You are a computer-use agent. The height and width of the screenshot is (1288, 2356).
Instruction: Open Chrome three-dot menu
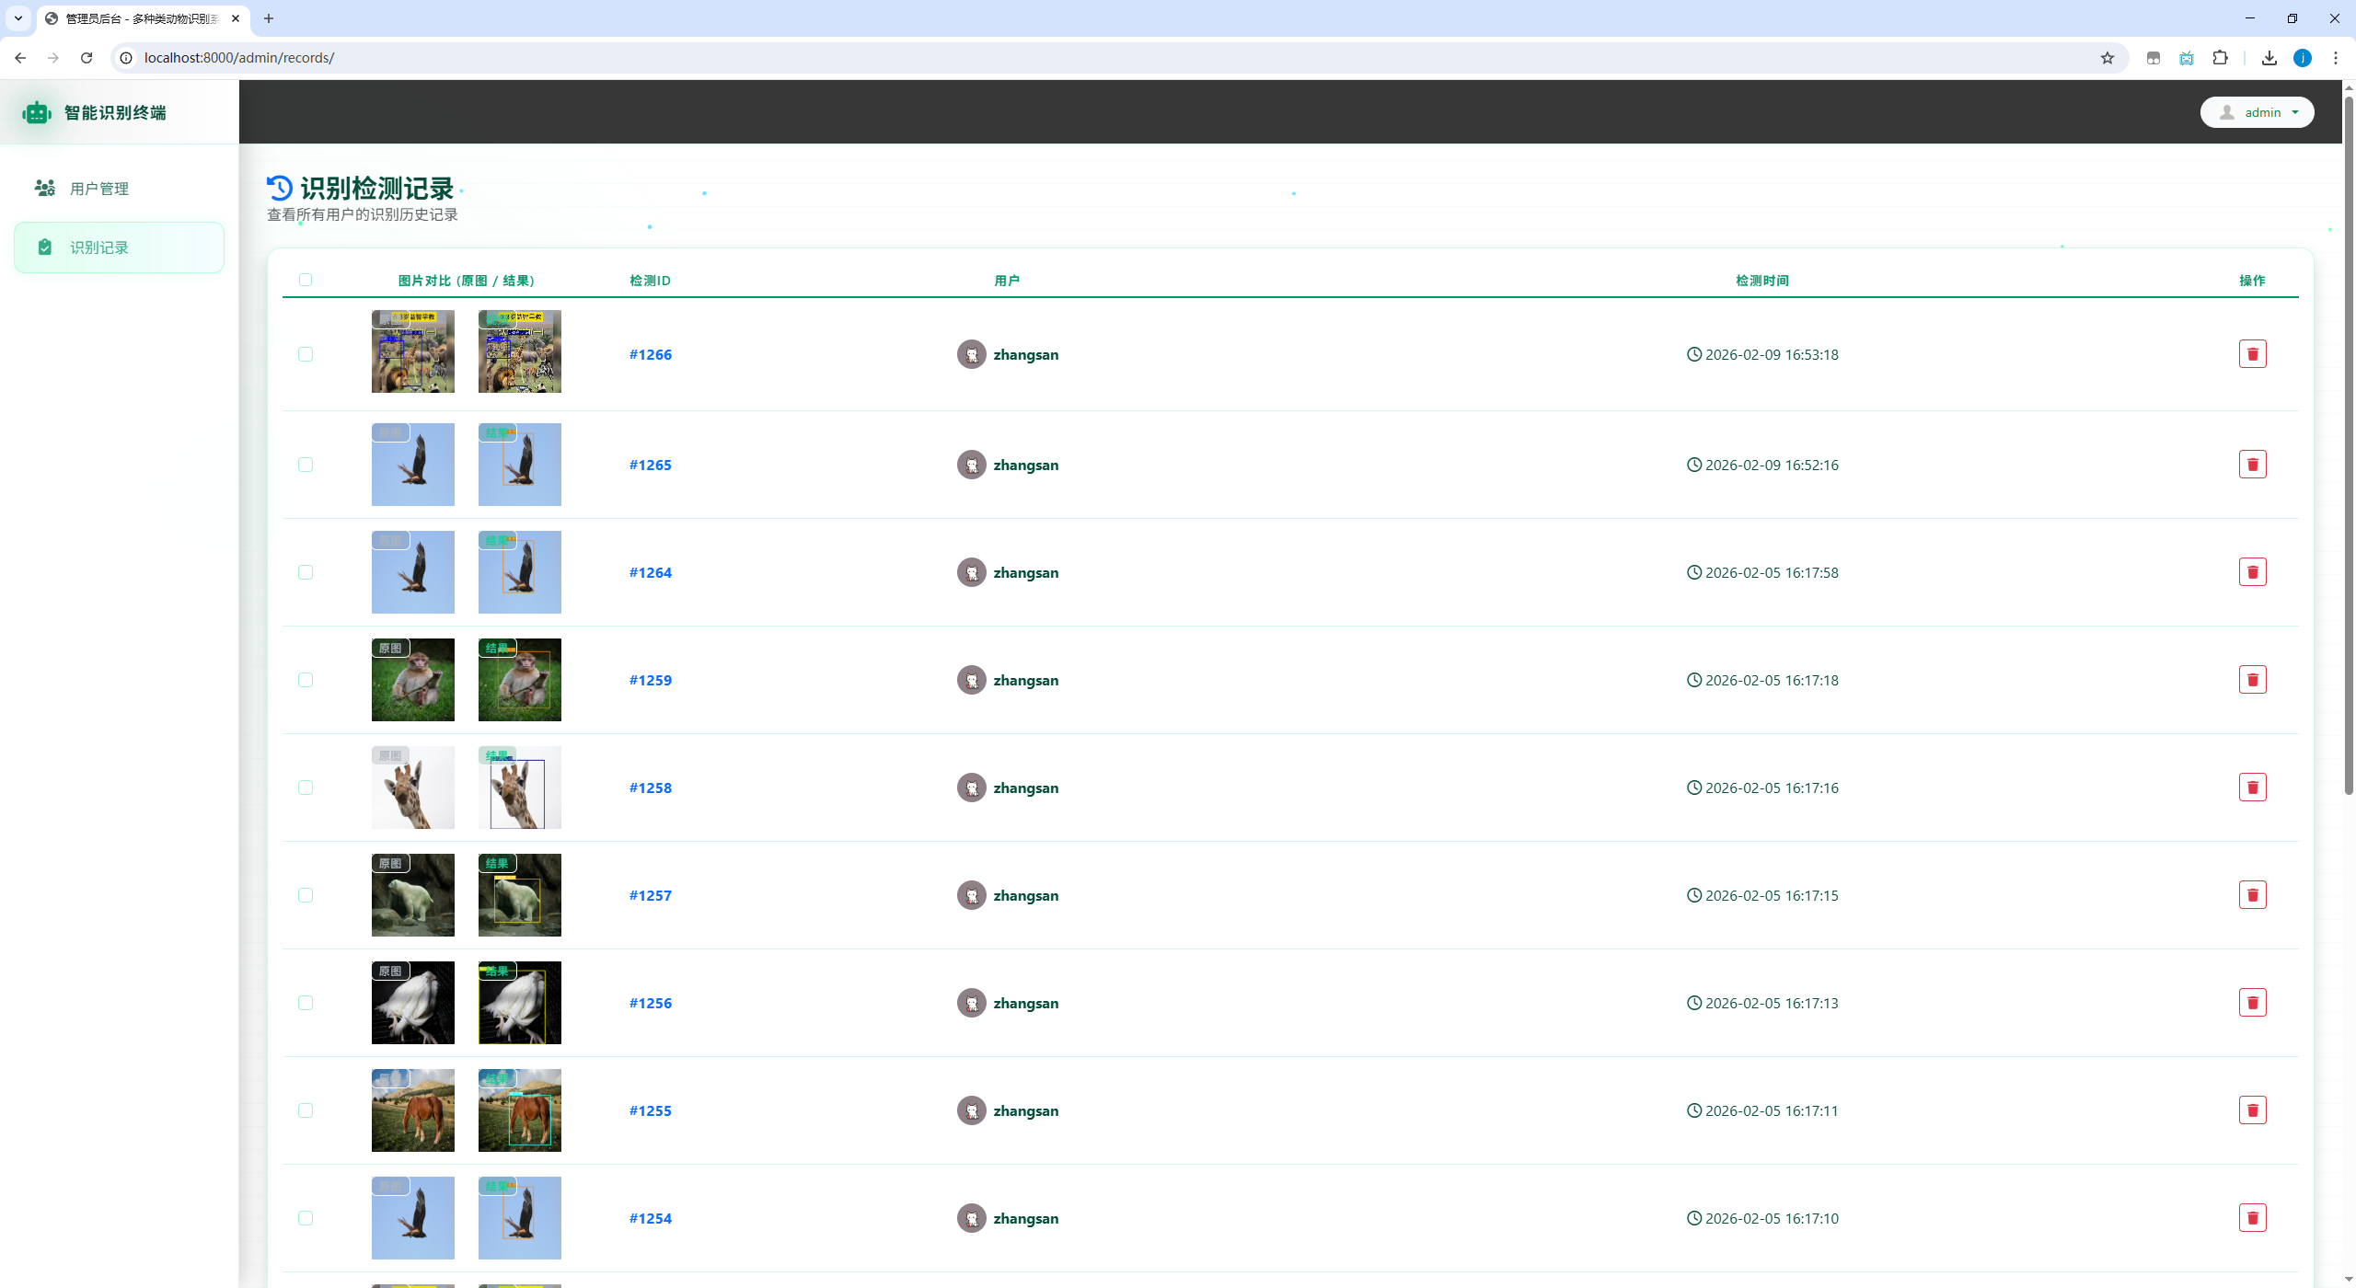(x=2335, y=58)
